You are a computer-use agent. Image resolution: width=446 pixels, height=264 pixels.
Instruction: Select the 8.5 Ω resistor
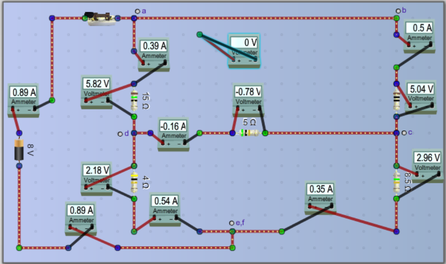click(396, 182)
